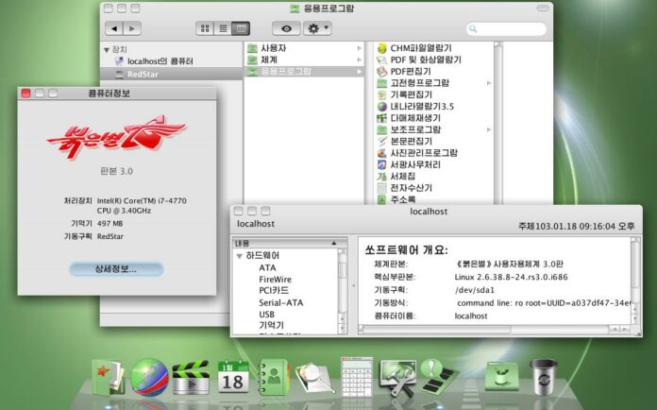
Task: Switch file manager to icon view
Action: pos(205,28)
